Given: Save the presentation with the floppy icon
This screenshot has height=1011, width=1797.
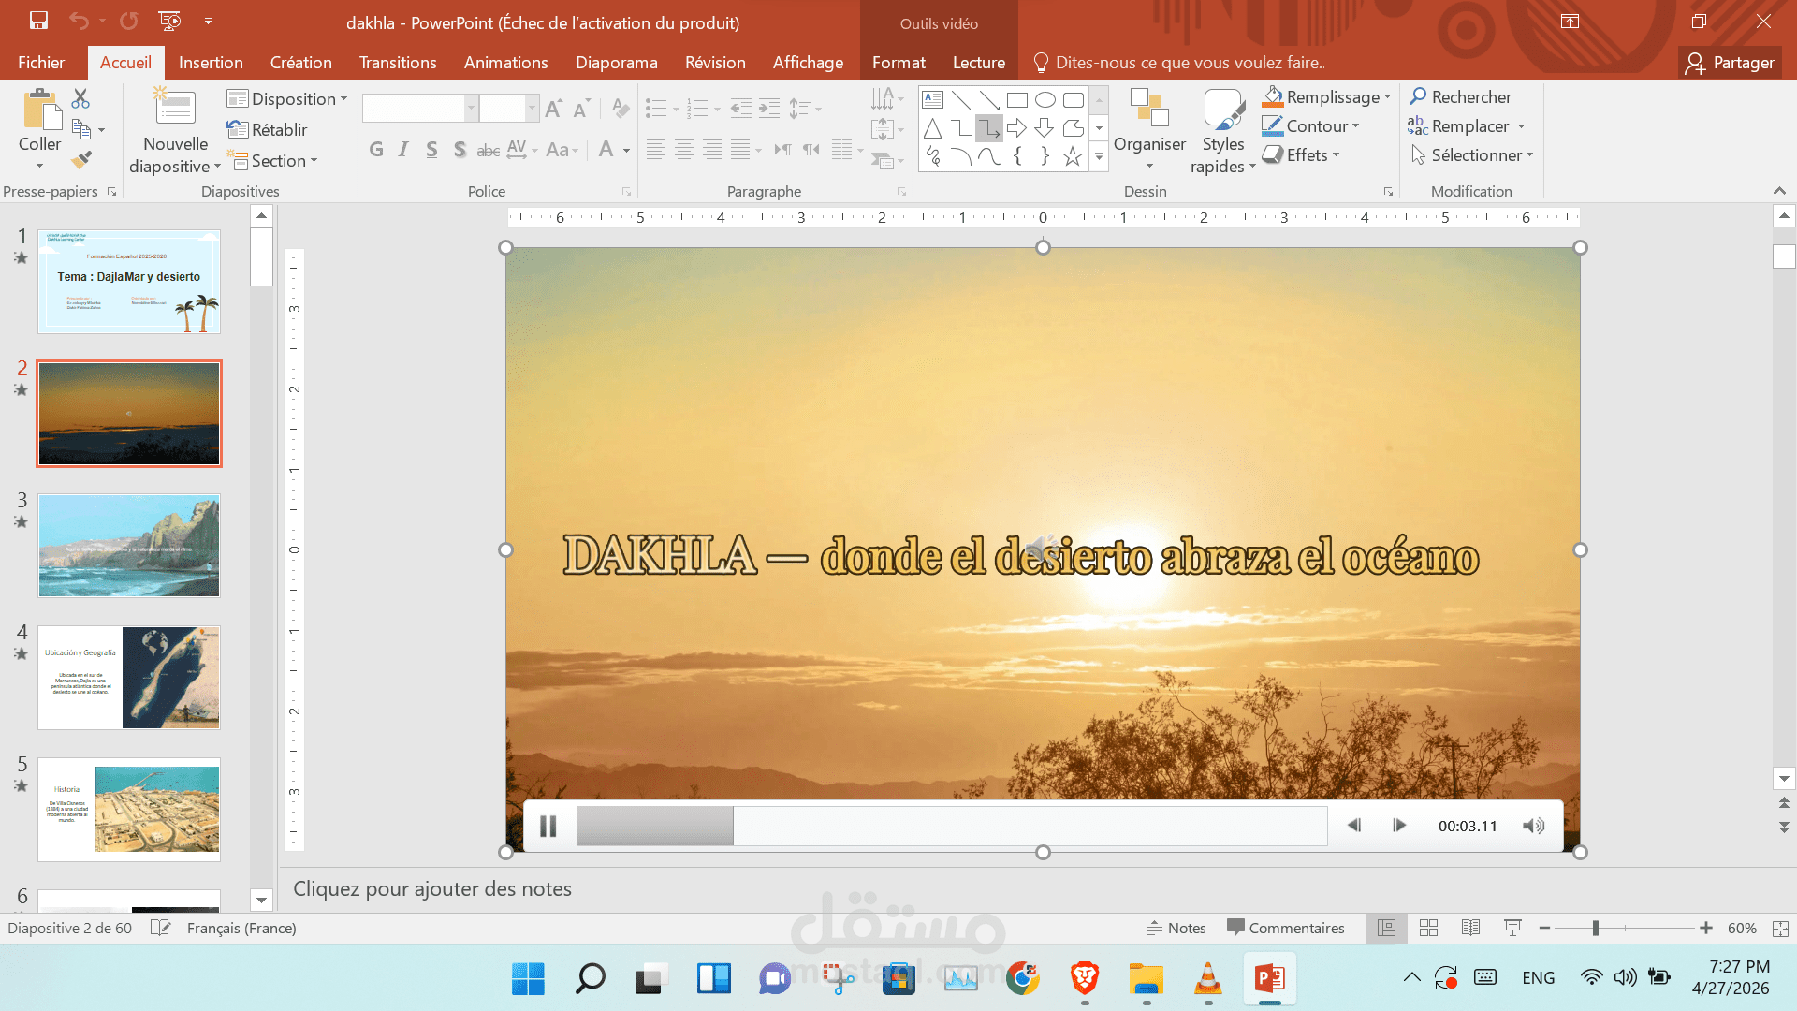Looking at the screenshot, I should [x=38, y=21].
